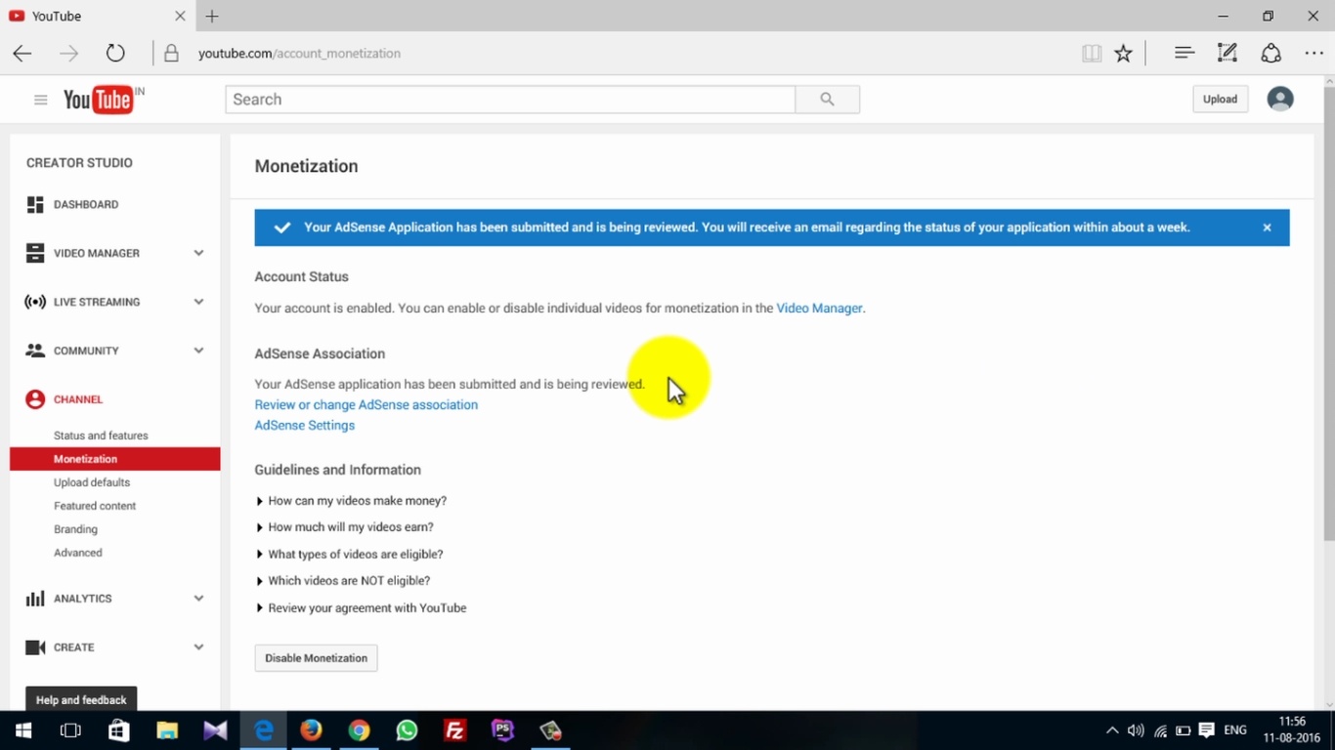
Task: Expand the Analytics section chevron
Action: (198, 599)
